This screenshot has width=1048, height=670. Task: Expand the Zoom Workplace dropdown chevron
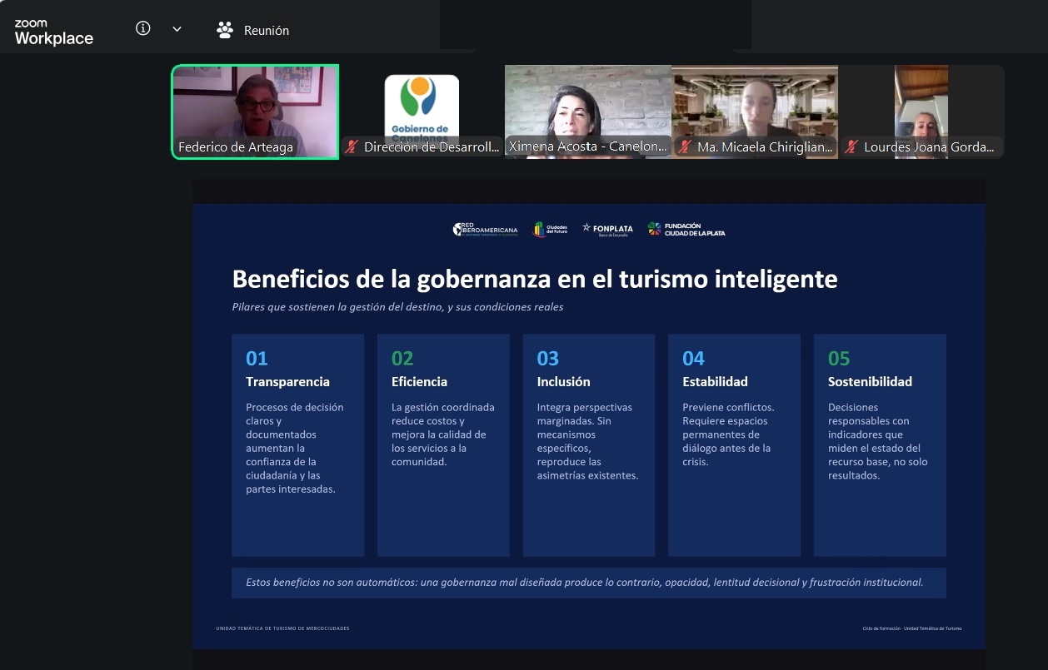177,29
